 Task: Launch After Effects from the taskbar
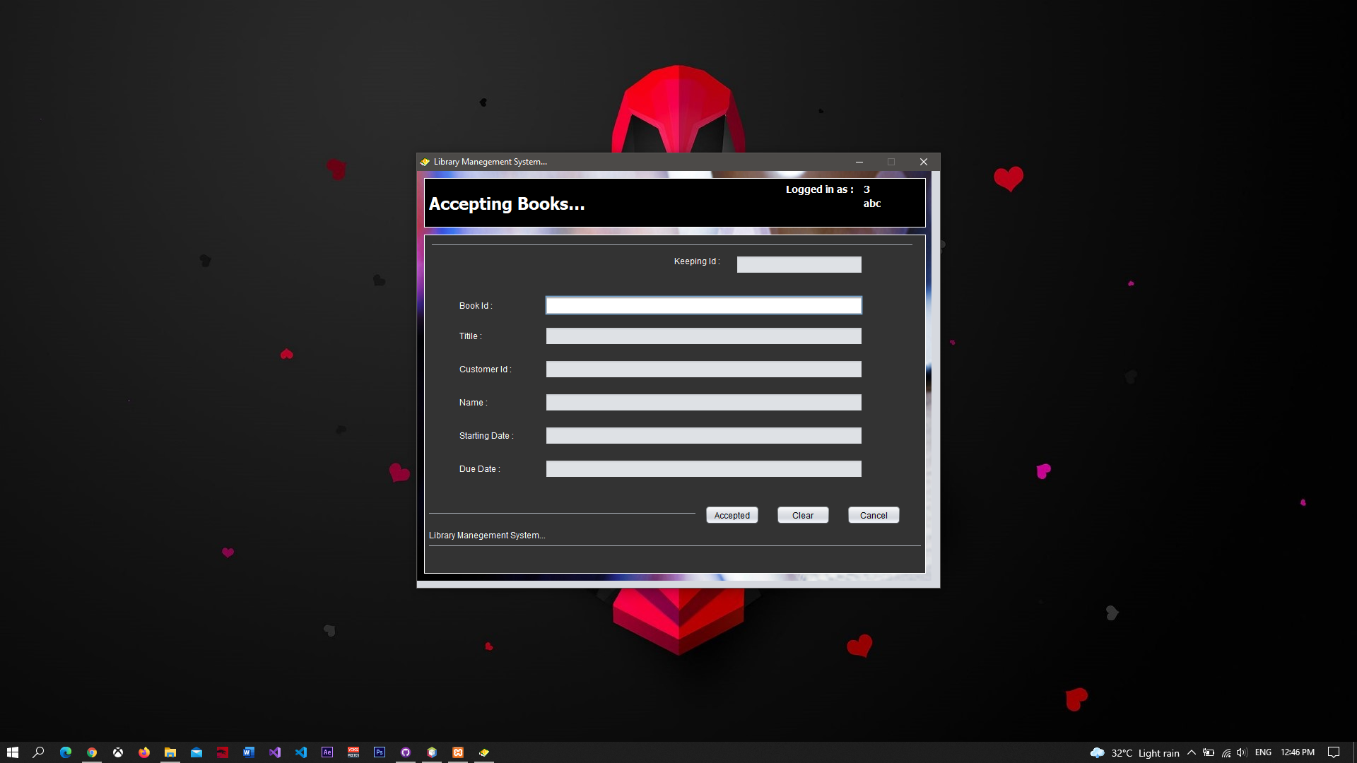[327, 752]
